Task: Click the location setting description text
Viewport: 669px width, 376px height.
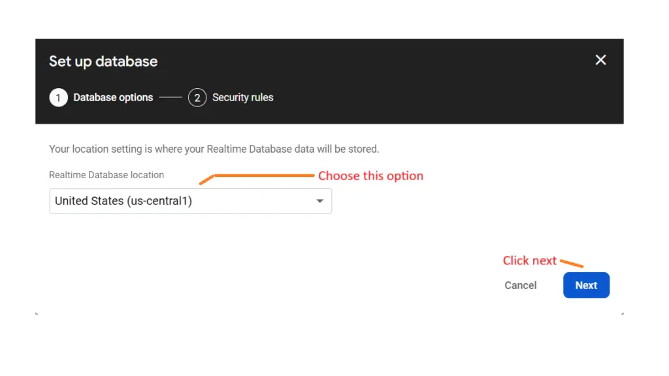Action: point(214,149)
